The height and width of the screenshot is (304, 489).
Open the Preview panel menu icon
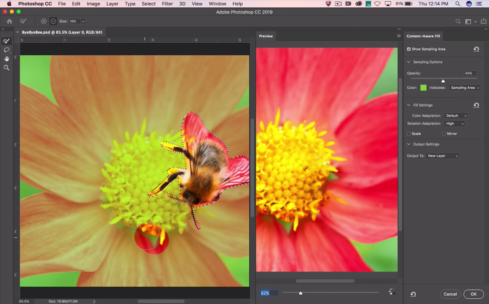coord(399,36)
